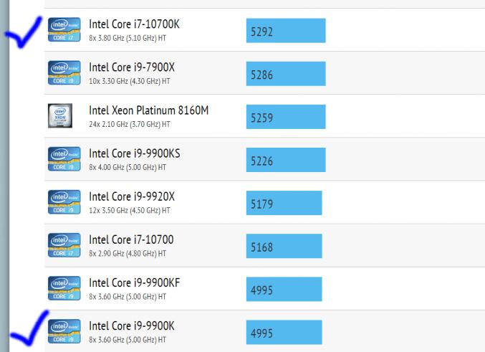Click the 5292 score bar
This screenshot has height=352, width=485.
tap(286, 31)
